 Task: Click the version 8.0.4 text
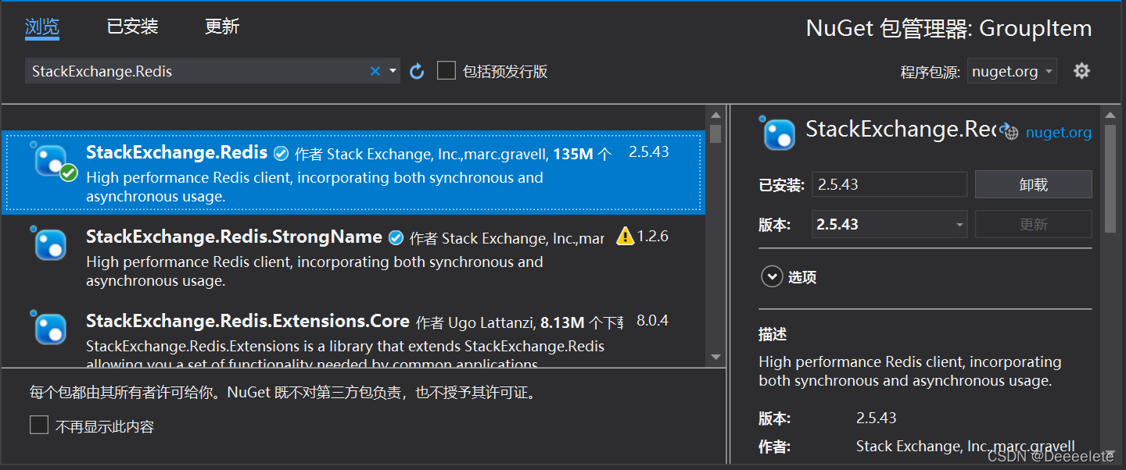[652, 321]
